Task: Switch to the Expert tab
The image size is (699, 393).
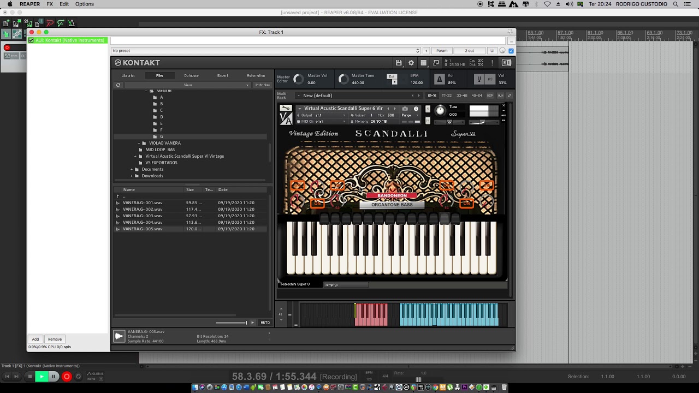Action: 223,75
